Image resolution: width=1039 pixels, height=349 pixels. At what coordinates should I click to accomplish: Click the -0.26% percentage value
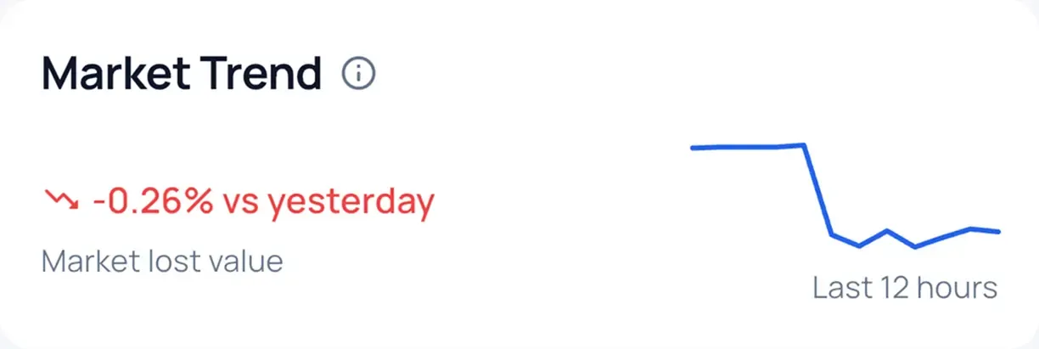coord(153,201)
